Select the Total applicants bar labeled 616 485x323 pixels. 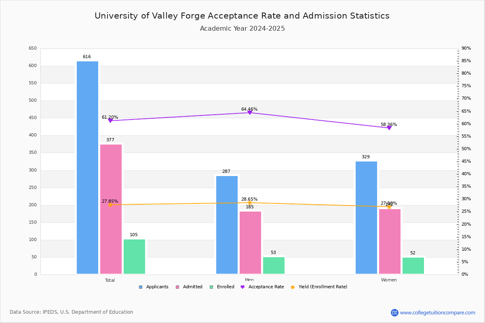pyautogui.click(x=87, y=168)
